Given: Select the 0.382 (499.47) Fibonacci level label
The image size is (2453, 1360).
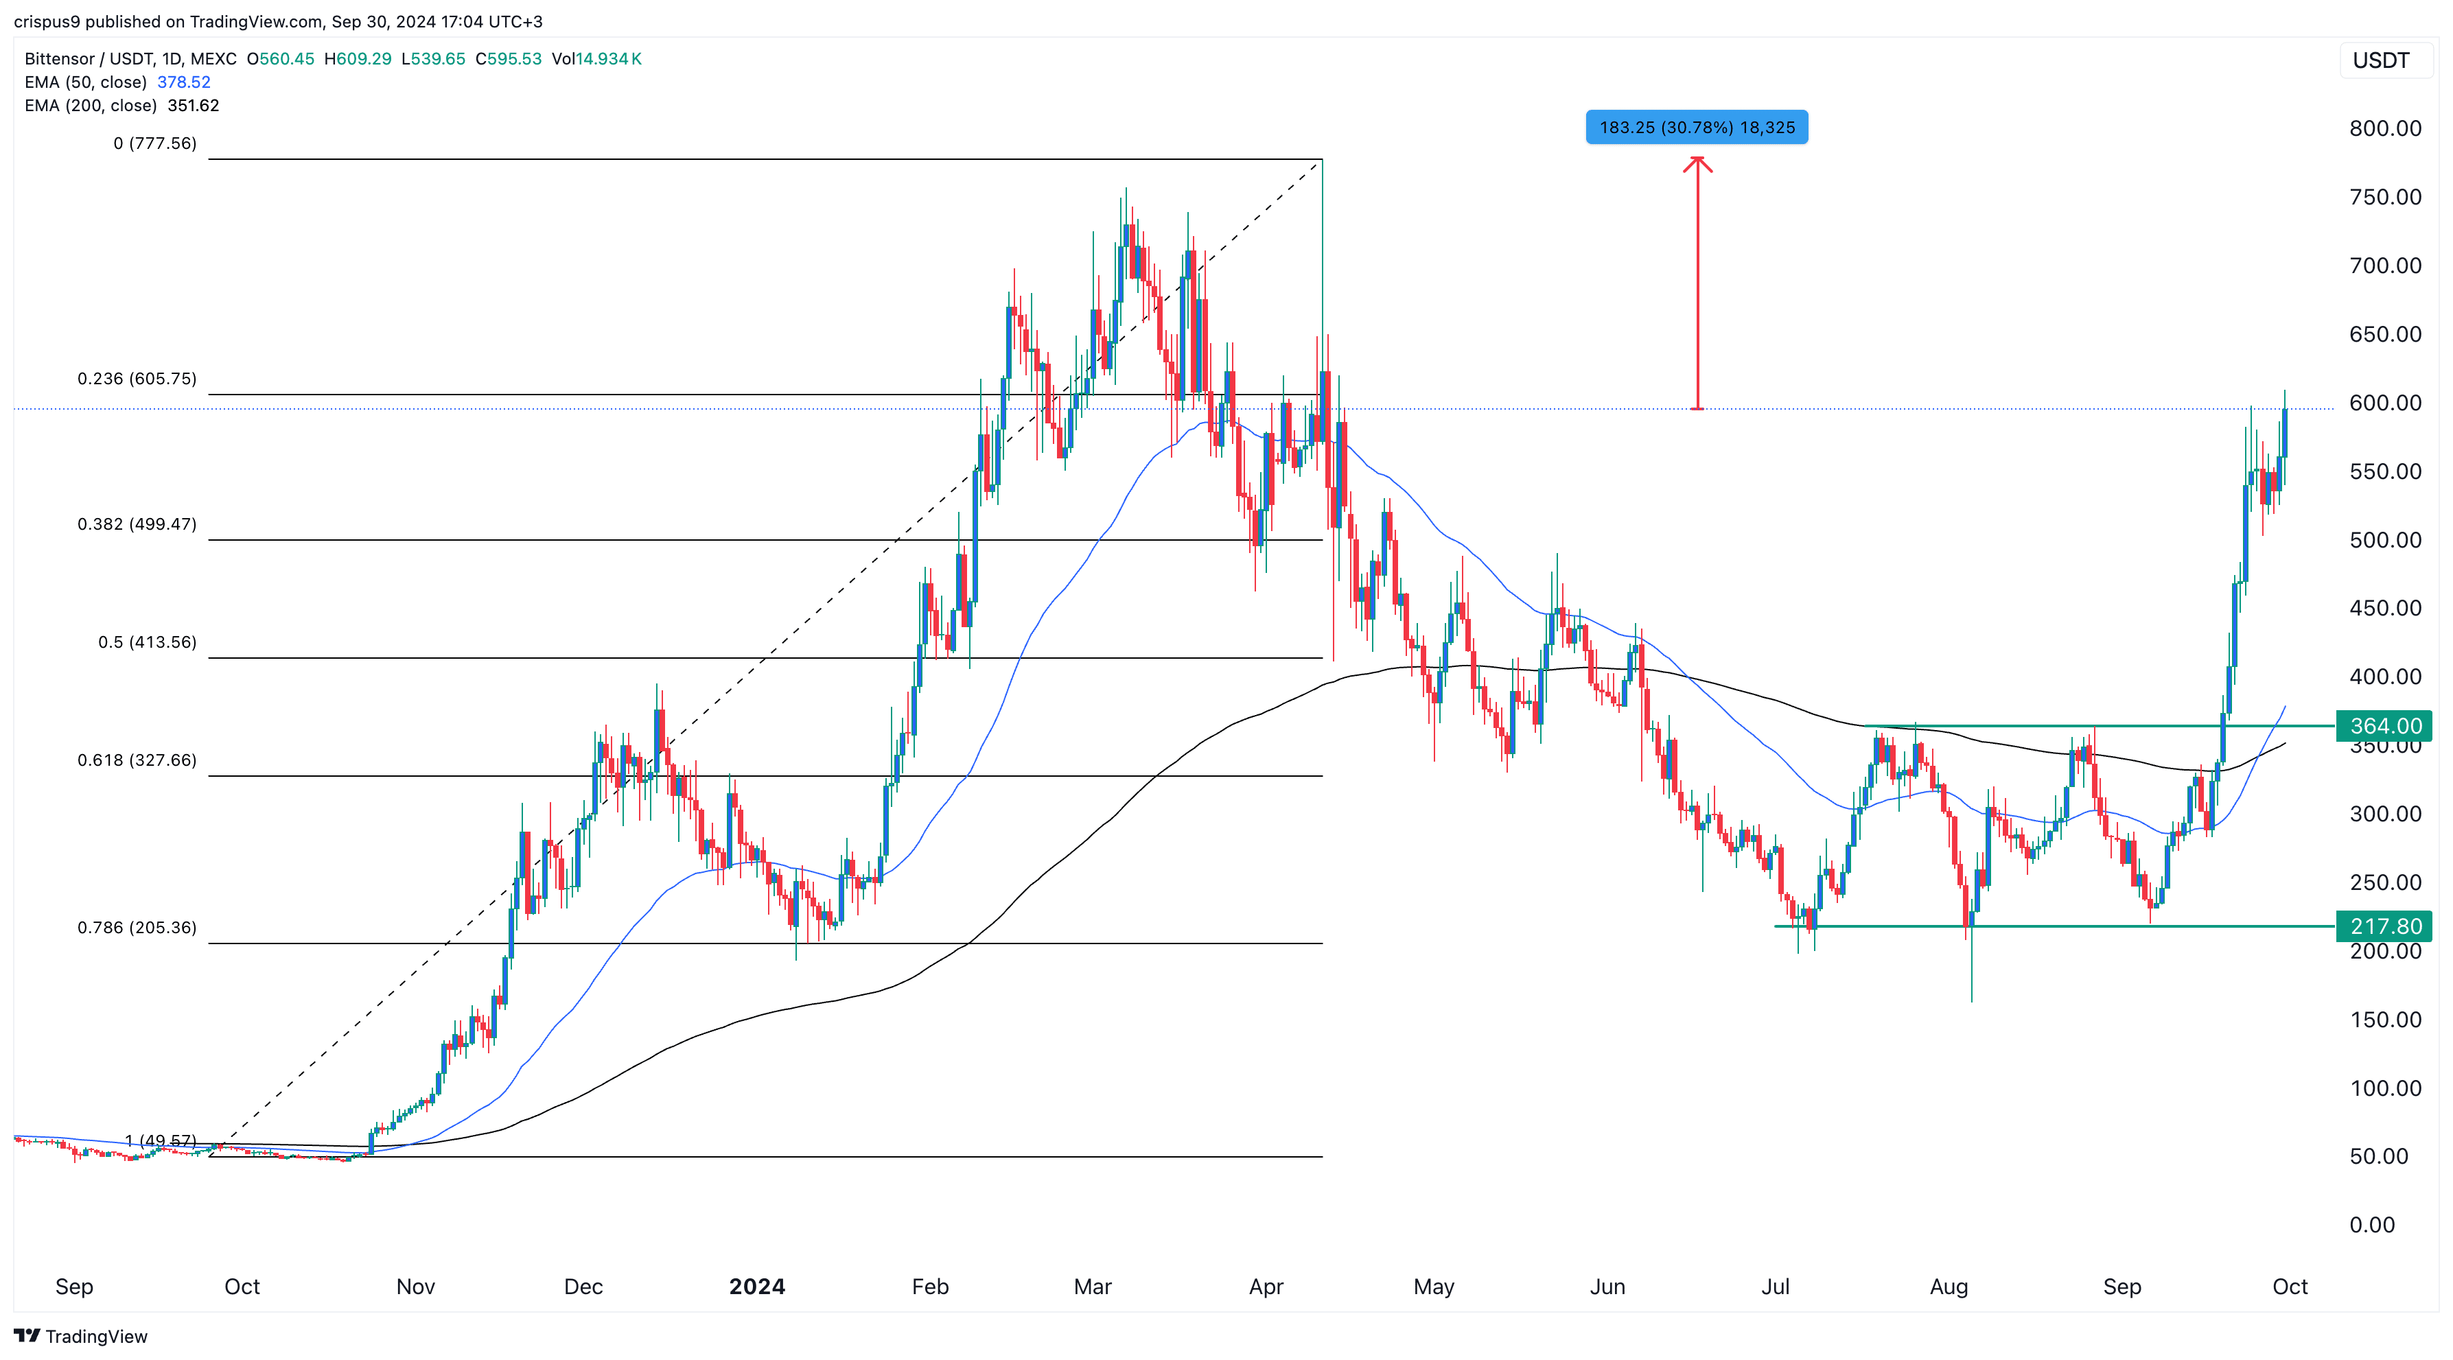Looking at the screenshot, I should click(x=137, y=524).
